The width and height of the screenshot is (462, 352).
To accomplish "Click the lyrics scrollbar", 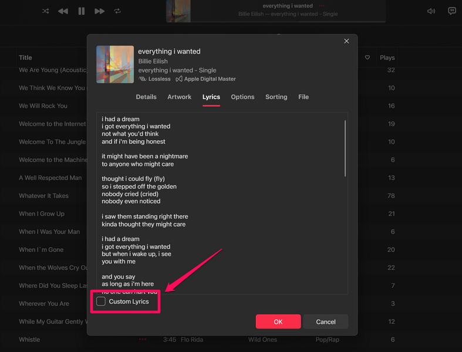I will point(345,148).
